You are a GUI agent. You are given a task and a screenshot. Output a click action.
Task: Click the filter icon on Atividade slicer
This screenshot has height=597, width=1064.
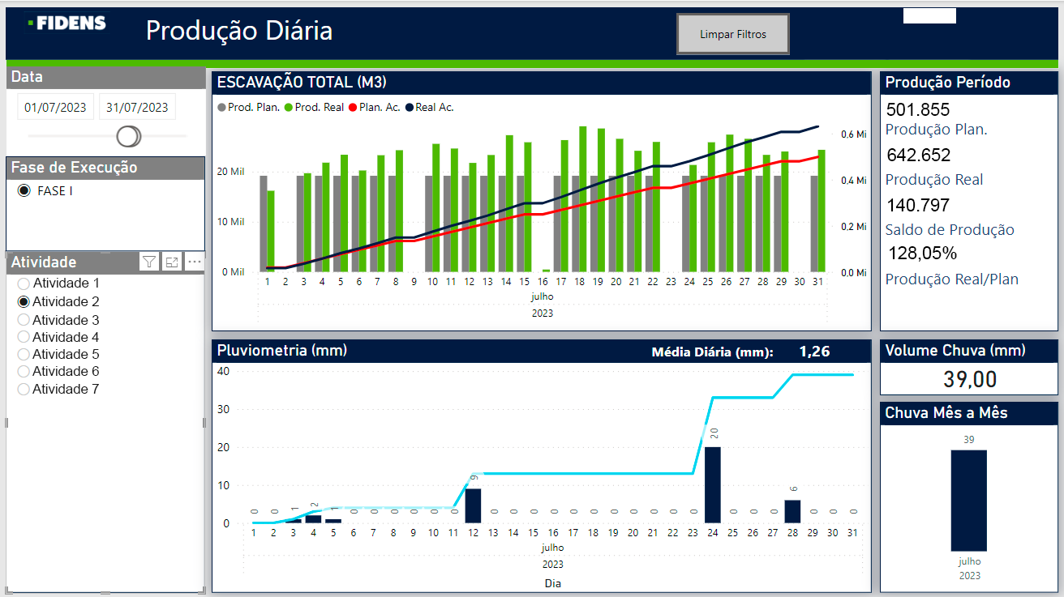point(149,261)
